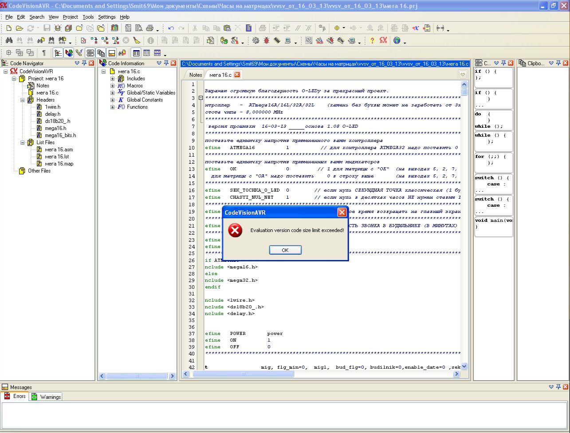Click the Open file folder icon
570x433 pixels.
click(x=20, y=28)
